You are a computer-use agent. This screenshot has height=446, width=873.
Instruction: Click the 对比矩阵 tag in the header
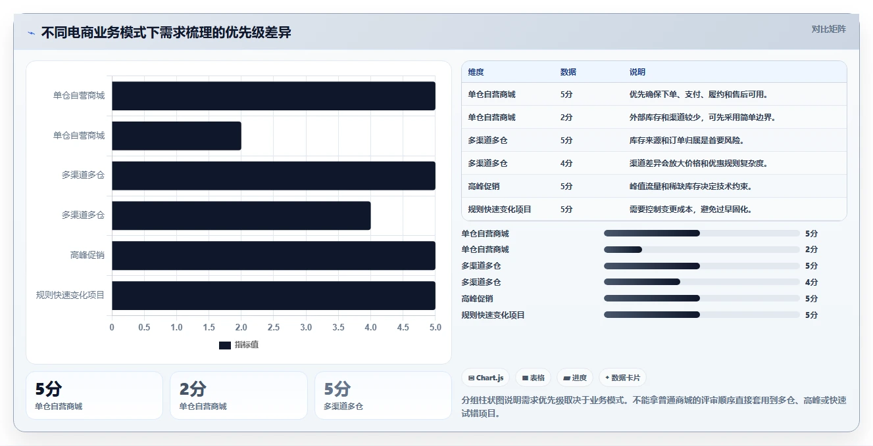click(828, 29)
